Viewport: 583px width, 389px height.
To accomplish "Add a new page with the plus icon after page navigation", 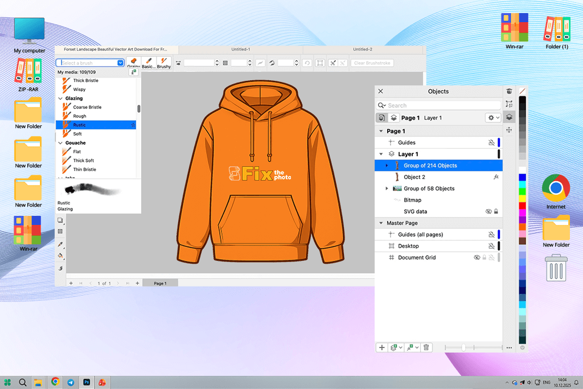I will [x=137, y=284].
